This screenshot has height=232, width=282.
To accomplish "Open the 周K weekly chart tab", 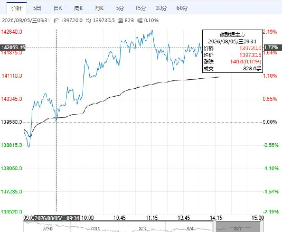I will pyautogui.click(x=79, y=8).
